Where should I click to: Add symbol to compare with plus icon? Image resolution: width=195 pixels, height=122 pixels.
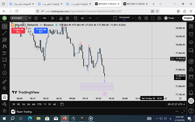[36, 18]
